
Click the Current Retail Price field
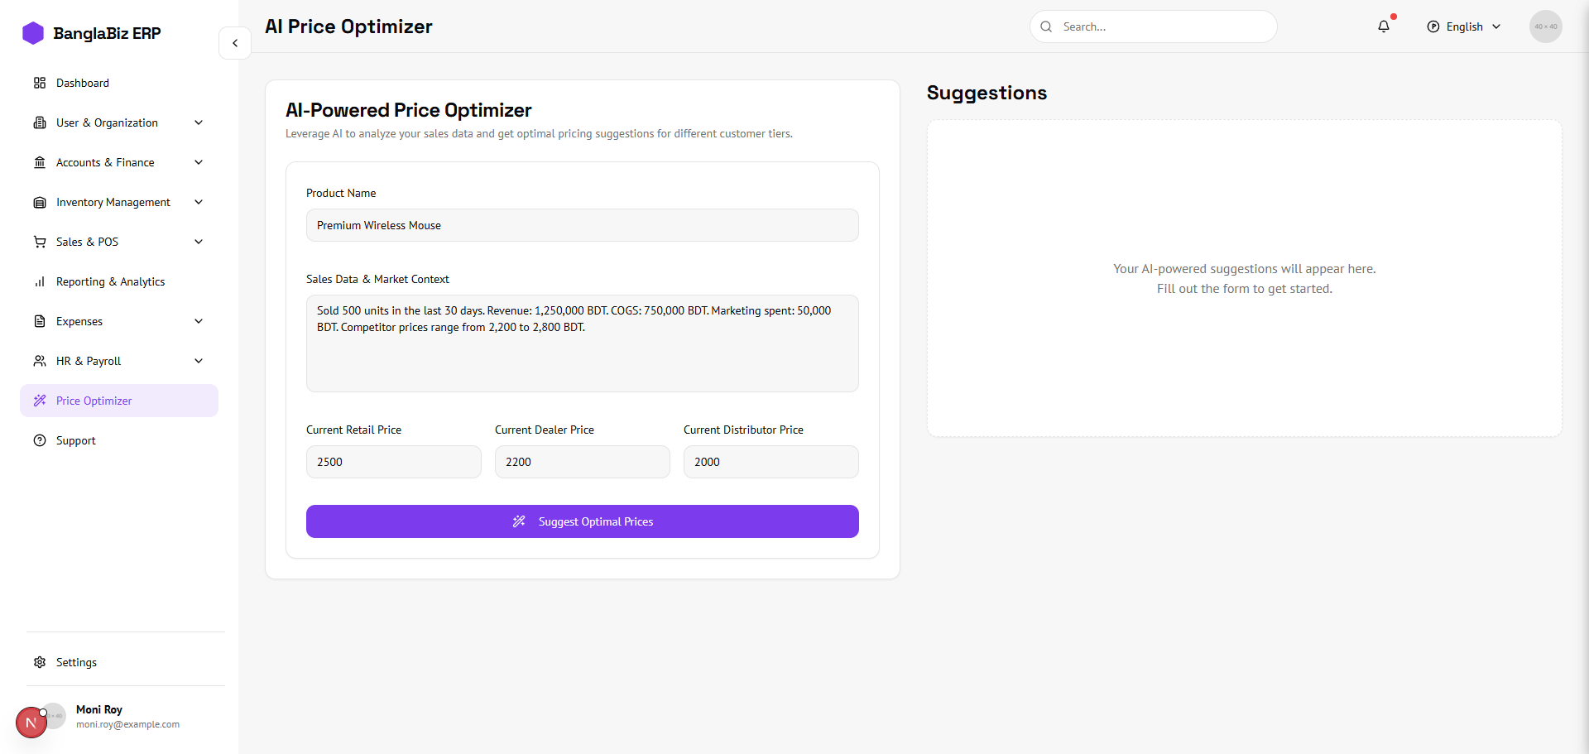click(x=393, y=462)
